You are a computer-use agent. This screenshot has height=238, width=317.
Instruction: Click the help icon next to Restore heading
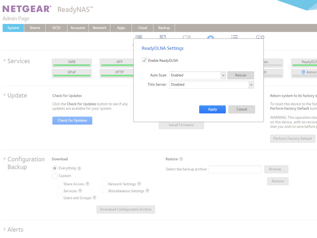pyautogui.click(x=181, y=159)
